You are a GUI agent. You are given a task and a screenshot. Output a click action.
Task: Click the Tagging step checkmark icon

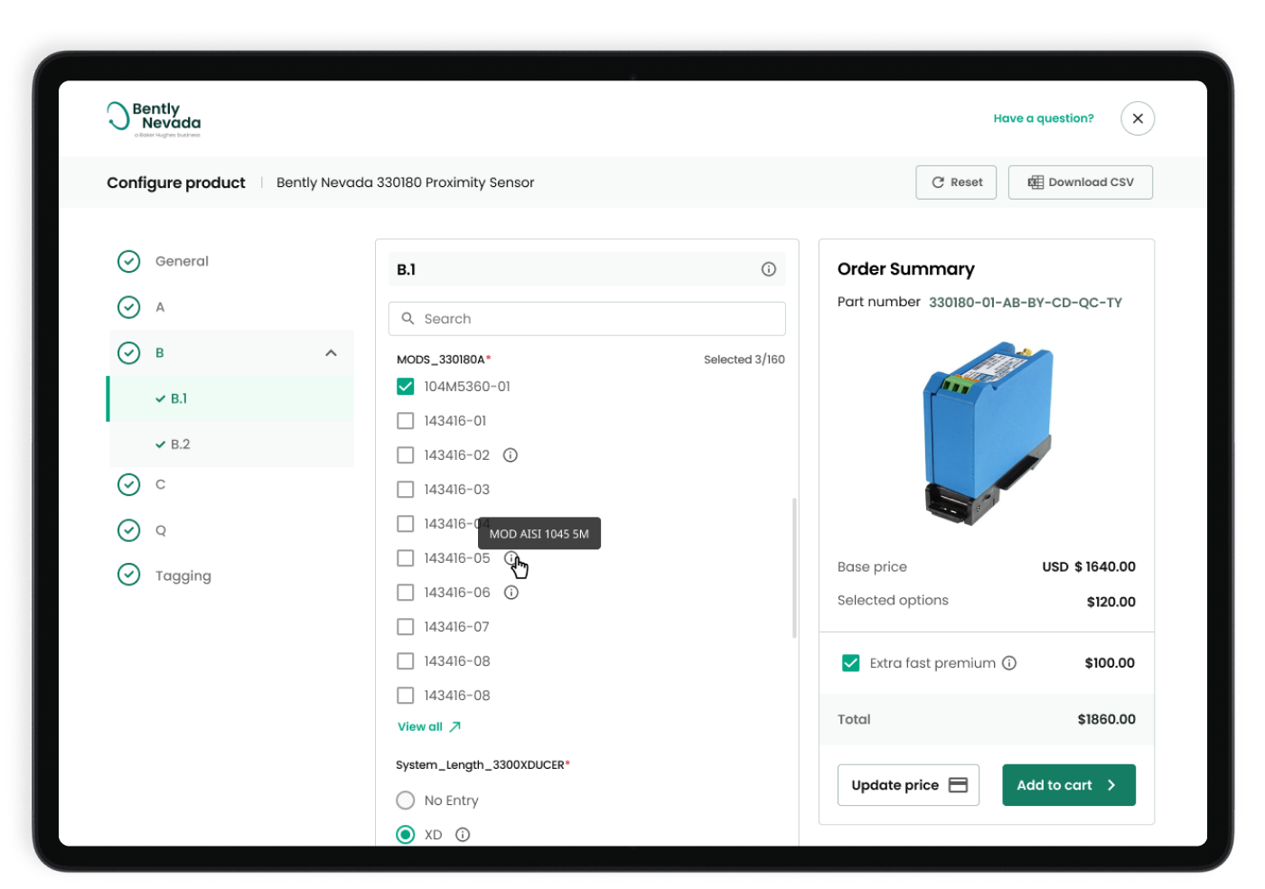[129, 575]
